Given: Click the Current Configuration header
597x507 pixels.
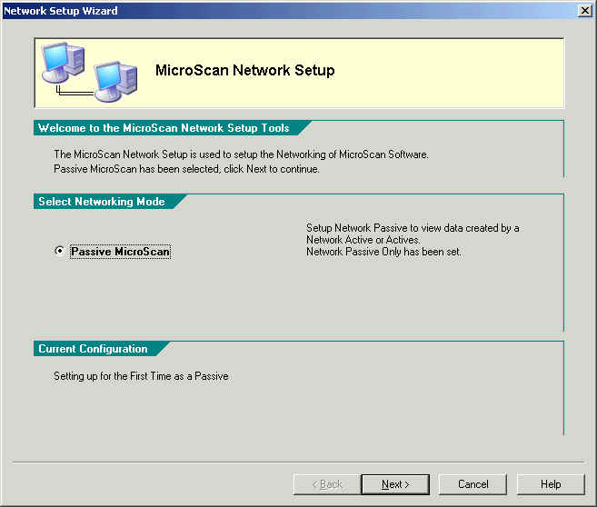Looking at the screenshot, I should 93,349.
